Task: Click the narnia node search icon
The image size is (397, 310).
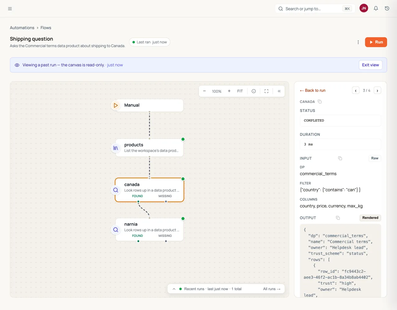Action: point(116,230)
